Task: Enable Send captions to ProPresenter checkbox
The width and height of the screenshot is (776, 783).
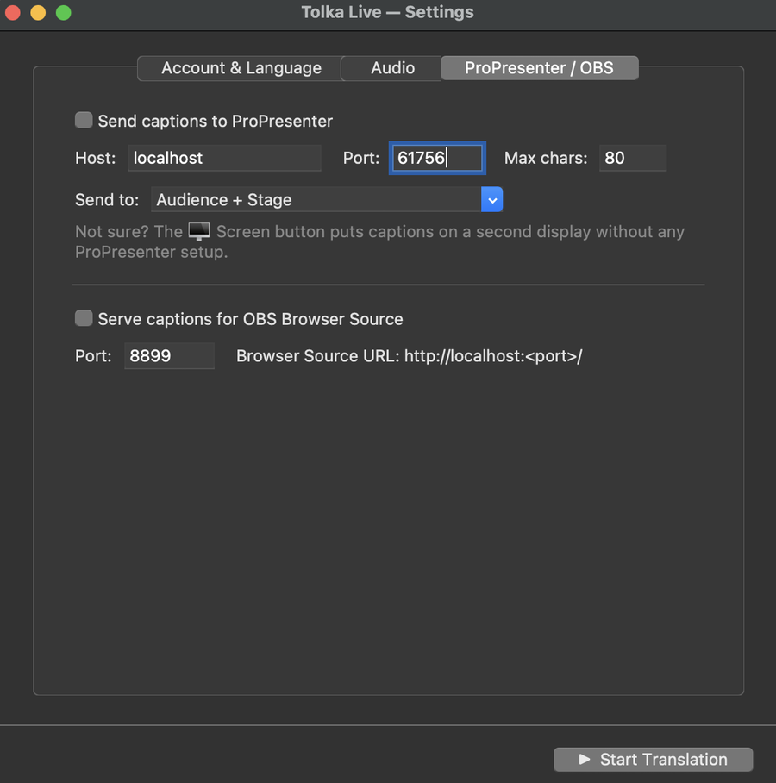Action: pos(84,121)
